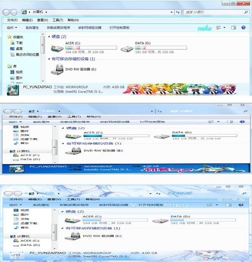Open view options dropdown arrow in top window
This screenshot has width=252, height=262.
[x=224, y=27]
